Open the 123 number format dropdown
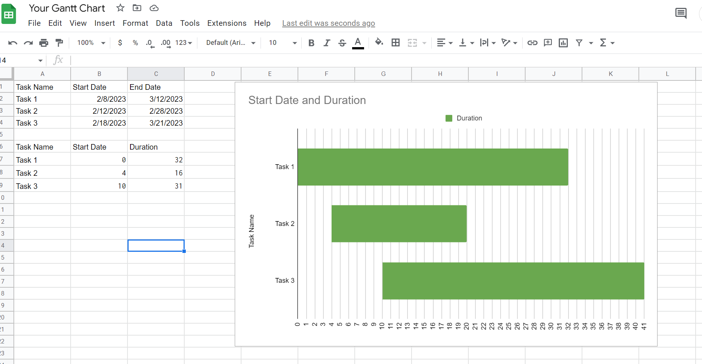 pos(184,43)
